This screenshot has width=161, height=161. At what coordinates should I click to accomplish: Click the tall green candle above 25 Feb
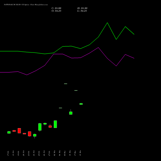40,127
